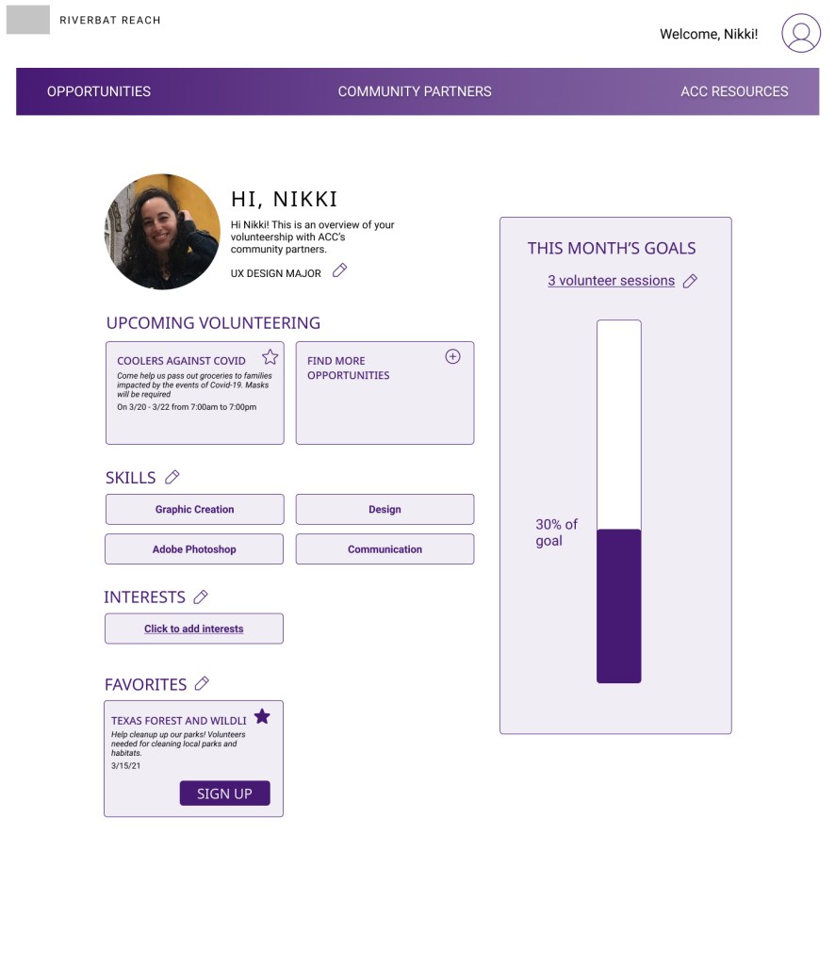Click the pencil icon beside Interests
Image resolution: width=835 pixels, height=965 pixels.
(x=201, y=597)
